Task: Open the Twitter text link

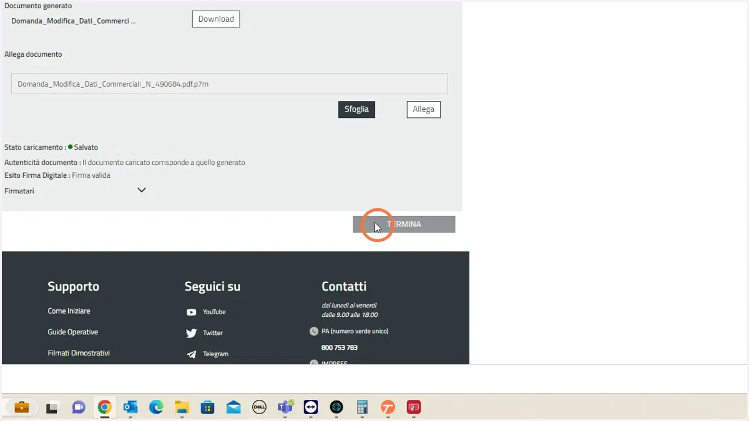Action: (x=213, y=333)
